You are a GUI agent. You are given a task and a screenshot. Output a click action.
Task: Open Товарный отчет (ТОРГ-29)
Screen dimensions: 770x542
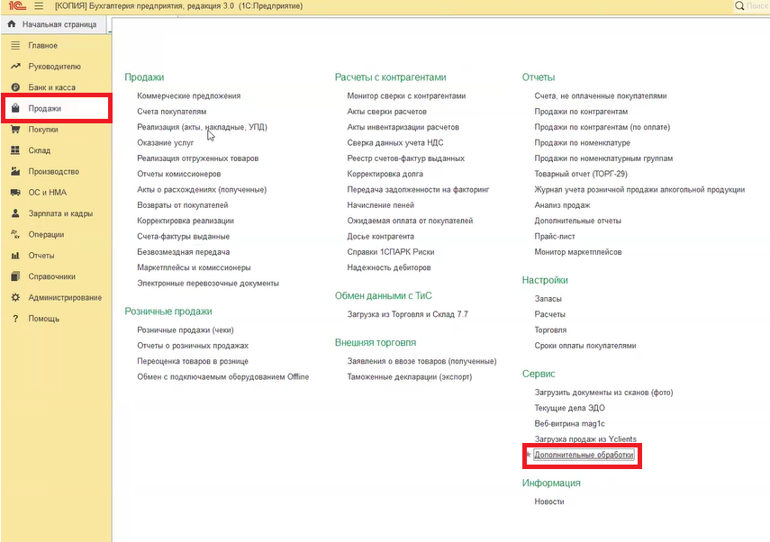point(581,174)
